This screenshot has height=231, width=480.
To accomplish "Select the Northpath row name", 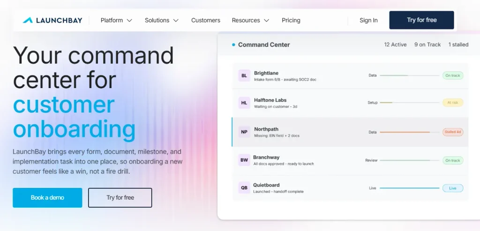I will tap(266, 129).
